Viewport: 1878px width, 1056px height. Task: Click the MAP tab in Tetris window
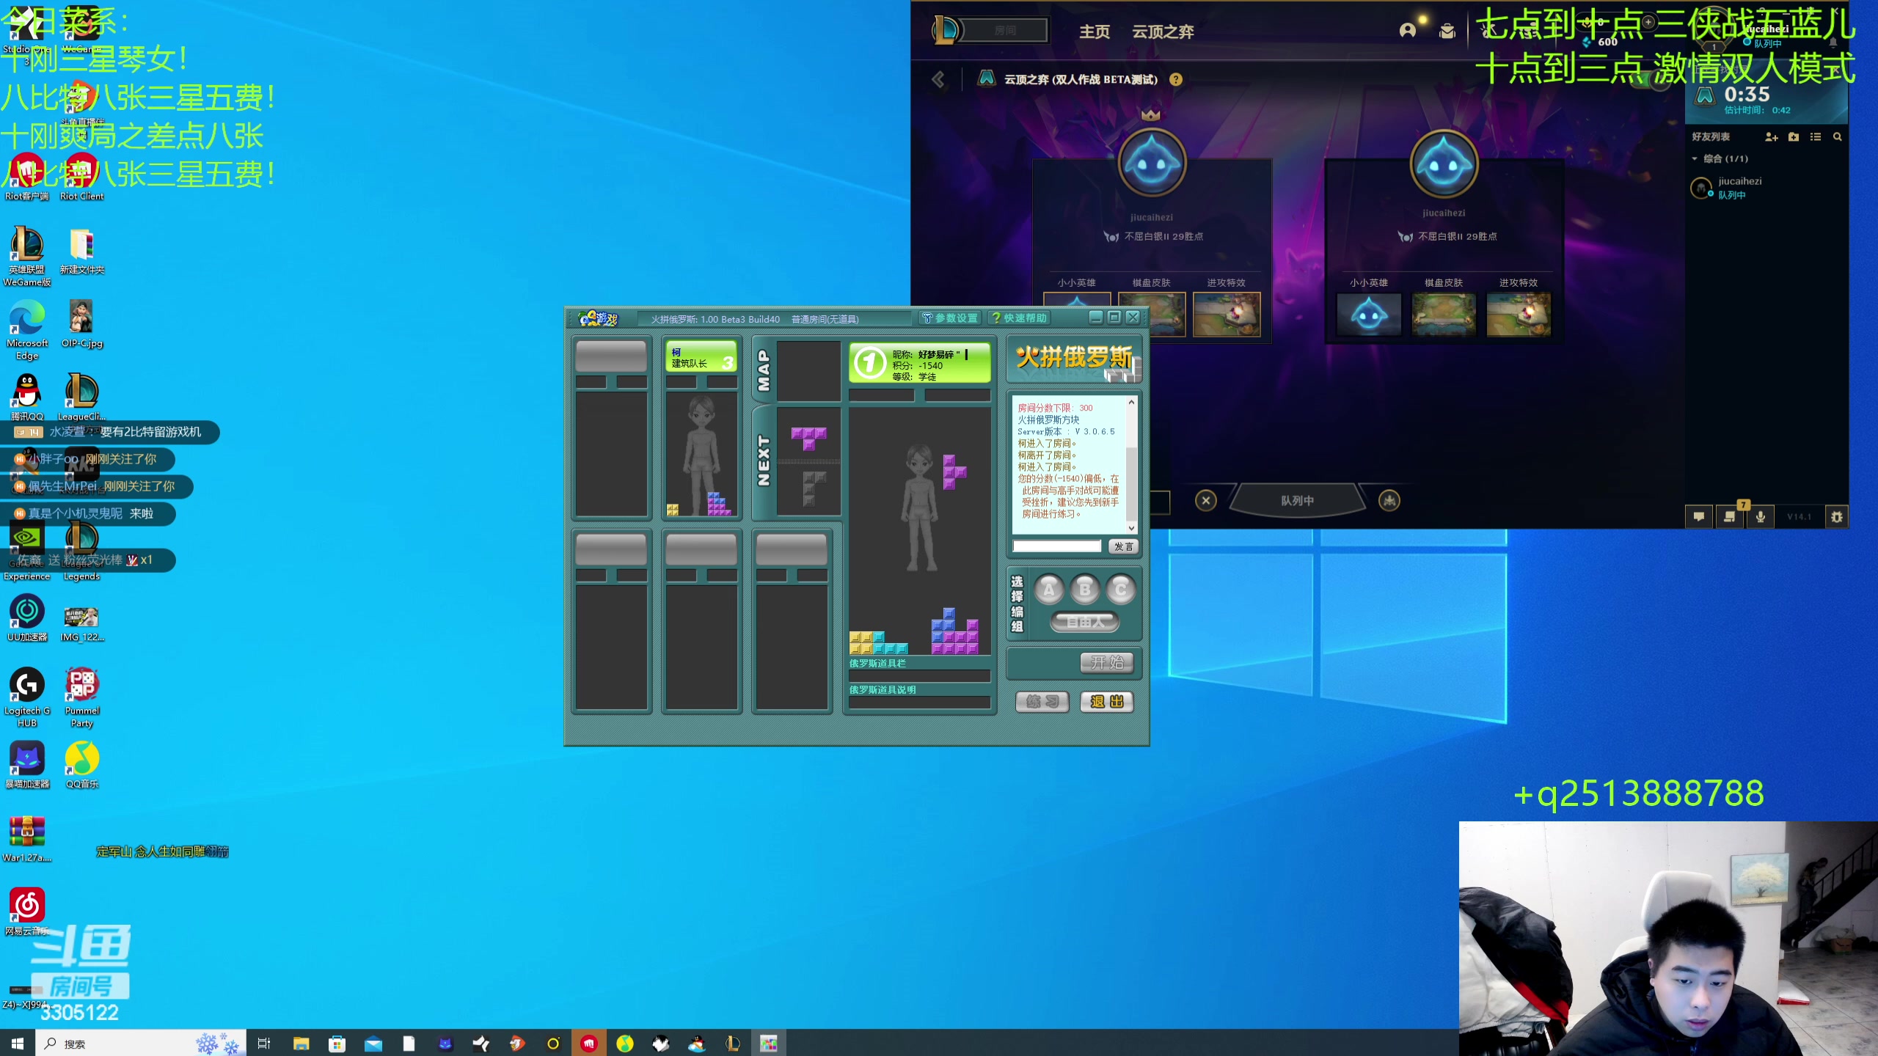[x=764, y=370]
